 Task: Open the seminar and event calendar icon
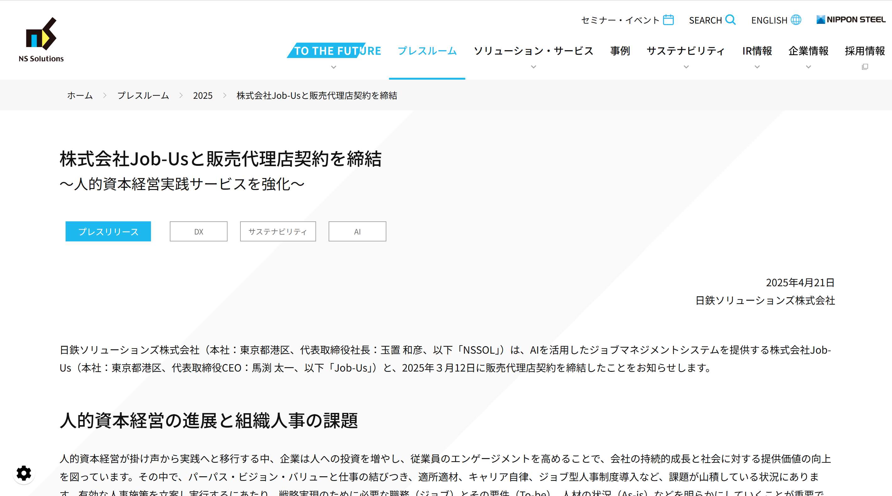pos(668,20)
